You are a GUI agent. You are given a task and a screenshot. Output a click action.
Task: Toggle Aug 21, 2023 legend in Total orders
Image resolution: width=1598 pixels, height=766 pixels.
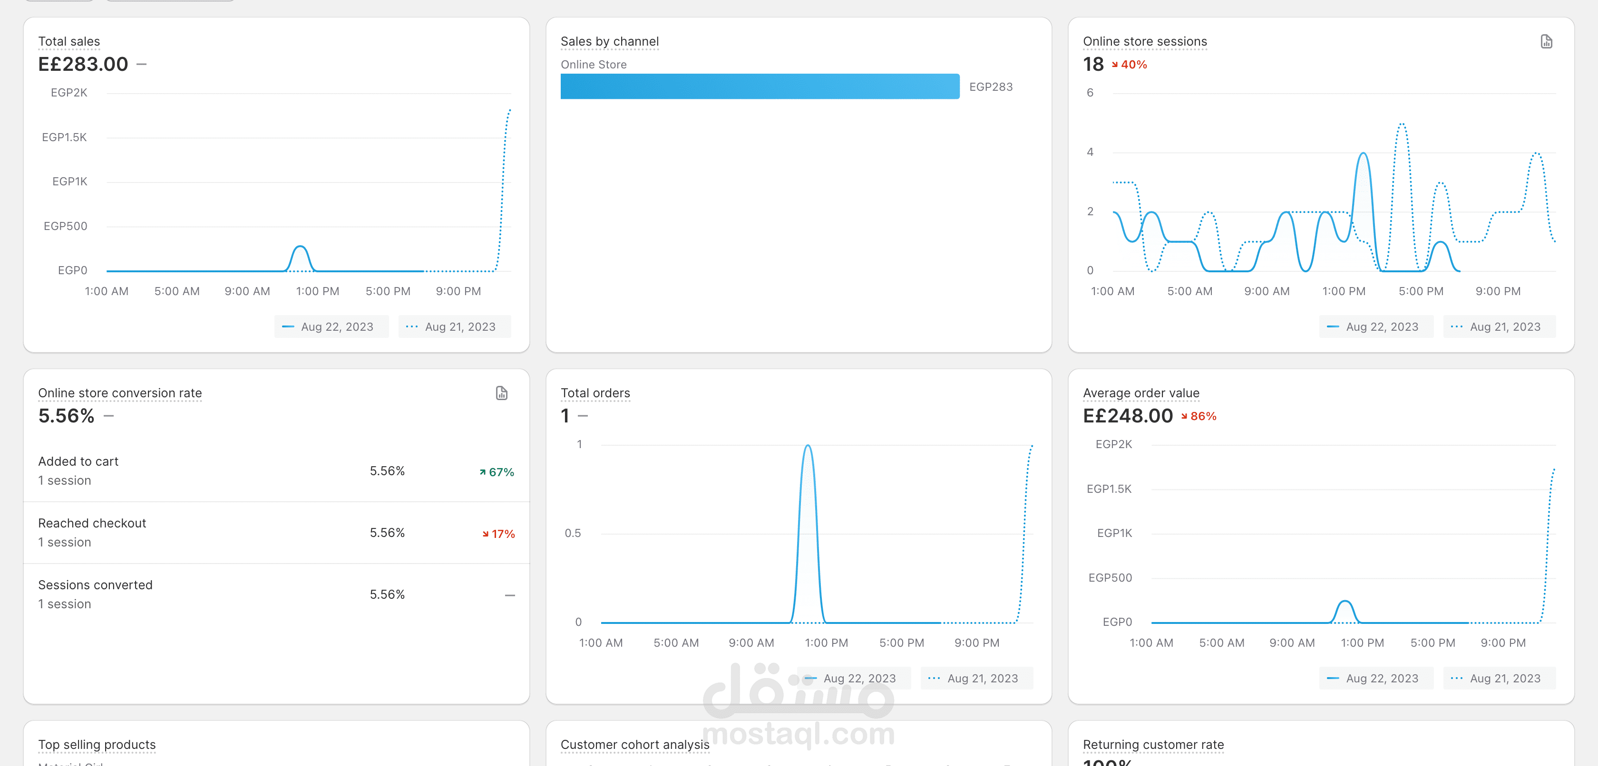point(976,678)
